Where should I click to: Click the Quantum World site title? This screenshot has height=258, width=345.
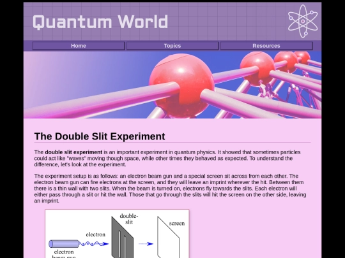100,22
